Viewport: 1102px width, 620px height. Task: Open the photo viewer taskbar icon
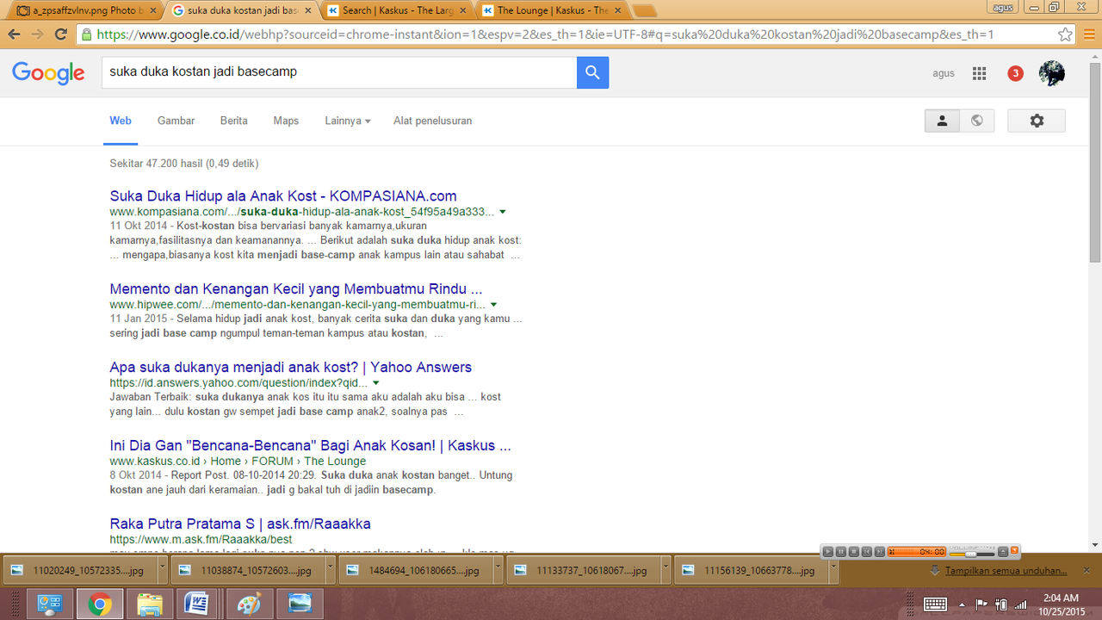pyautogui.click(x=300, y=604)
